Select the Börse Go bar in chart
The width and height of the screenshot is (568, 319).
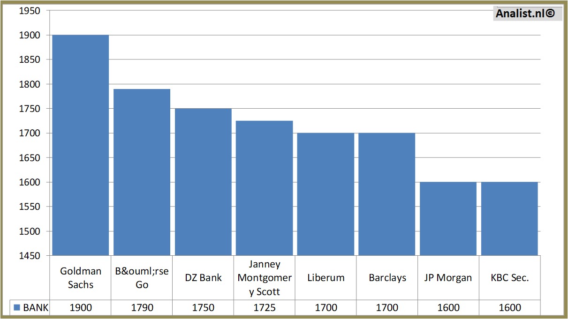[x=142, y=172]
